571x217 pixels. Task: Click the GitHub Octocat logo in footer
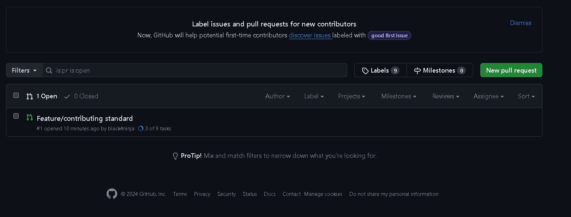tap(112, 194)
